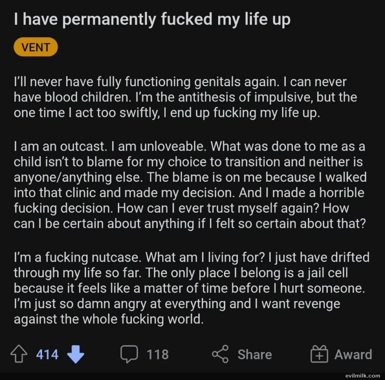Click the line 'through my life so far'
The image size is (385, 380).
pyautogui.click(x=181, y=273)
